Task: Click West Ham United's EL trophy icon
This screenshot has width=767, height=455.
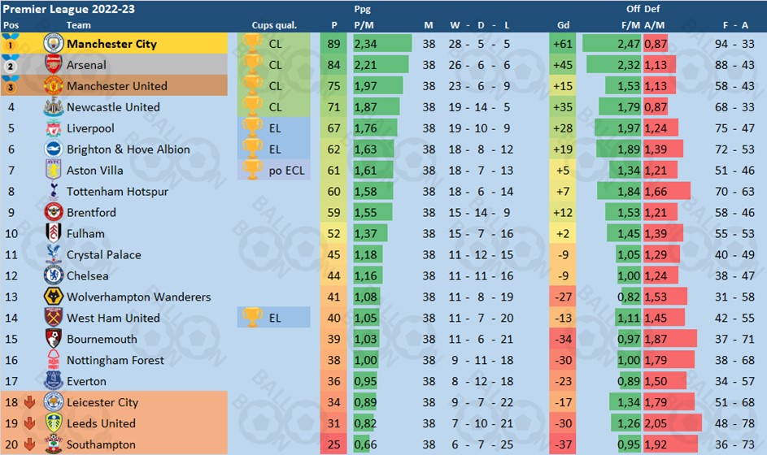Action: tap(252, 318)
